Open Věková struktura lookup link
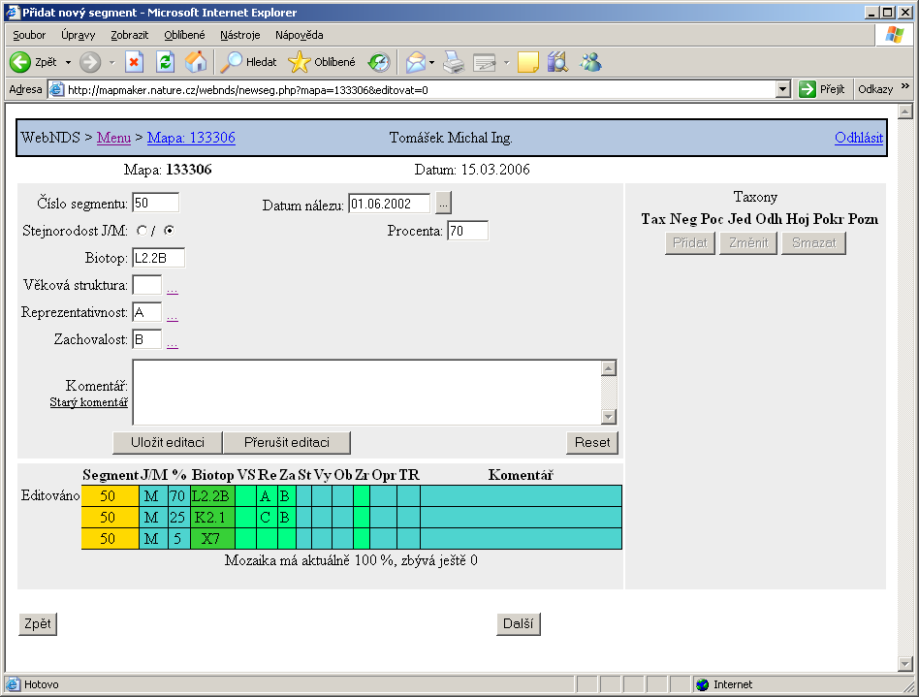Screen dimensions: 919x697 [173, 290]
